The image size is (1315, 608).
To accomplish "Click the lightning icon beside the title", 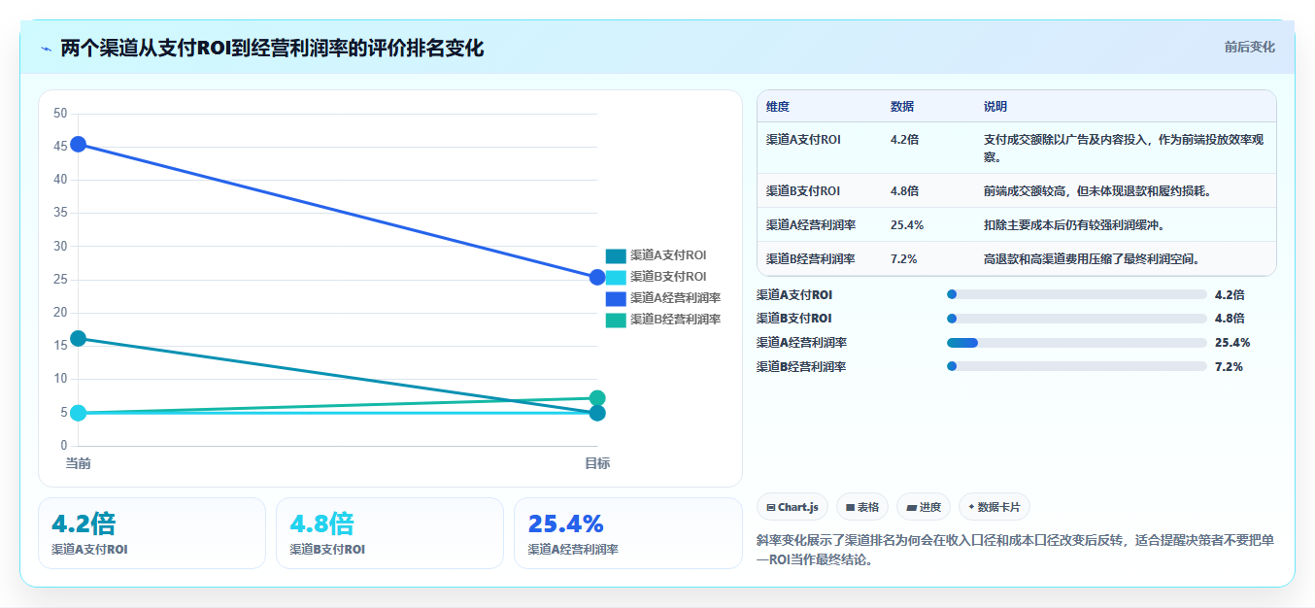I will [46, 49].
